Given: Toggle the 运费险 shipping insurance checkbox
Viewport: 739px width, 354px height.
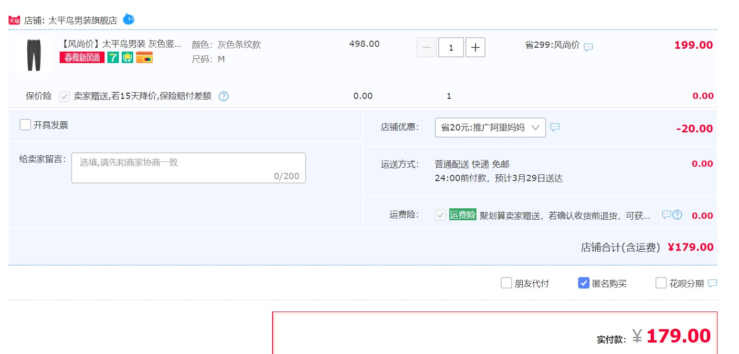Looking at the screenshot, I should pos(441,215).
